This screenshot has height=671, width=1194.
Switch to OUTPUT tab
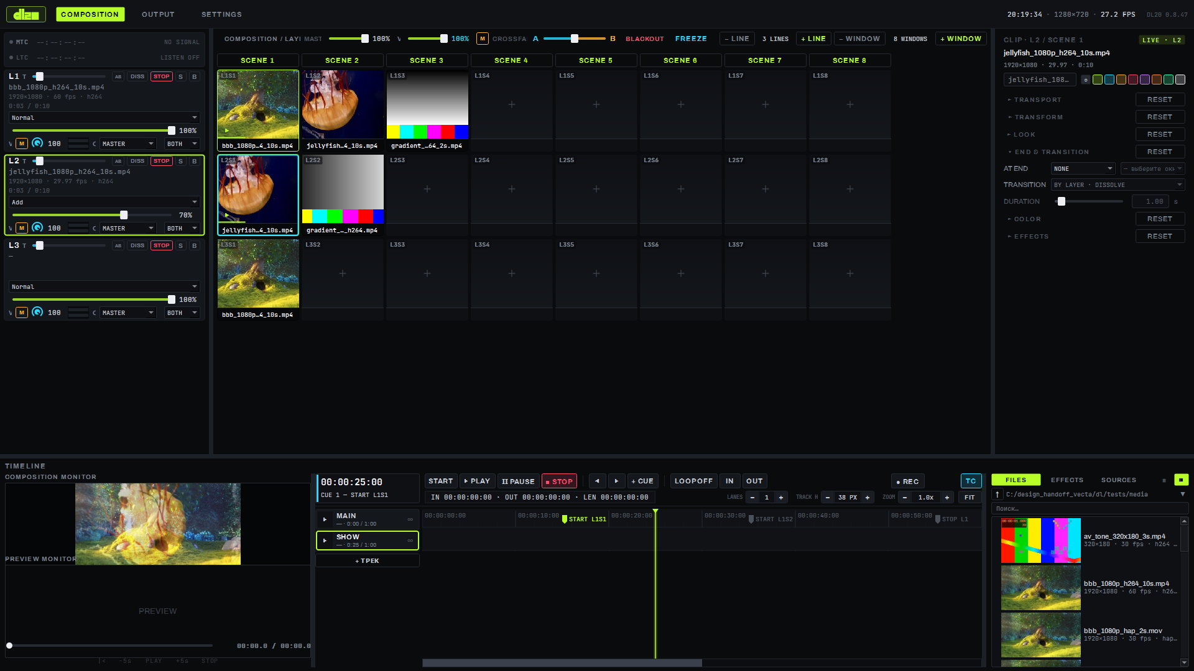[158, 14]
